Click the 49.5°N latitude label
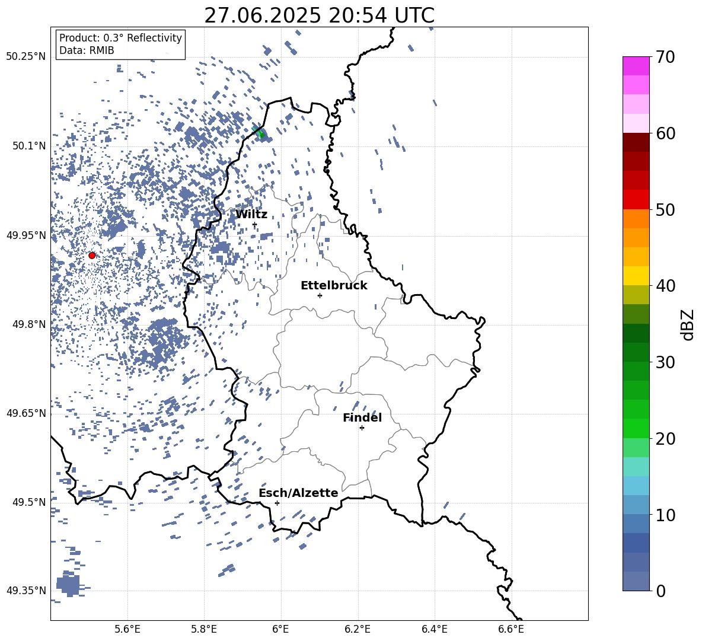This screenshot has height=641, width=702. click(x=29, y=502)
